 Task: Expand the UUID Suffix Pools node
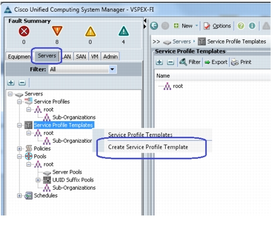point(38,180)
